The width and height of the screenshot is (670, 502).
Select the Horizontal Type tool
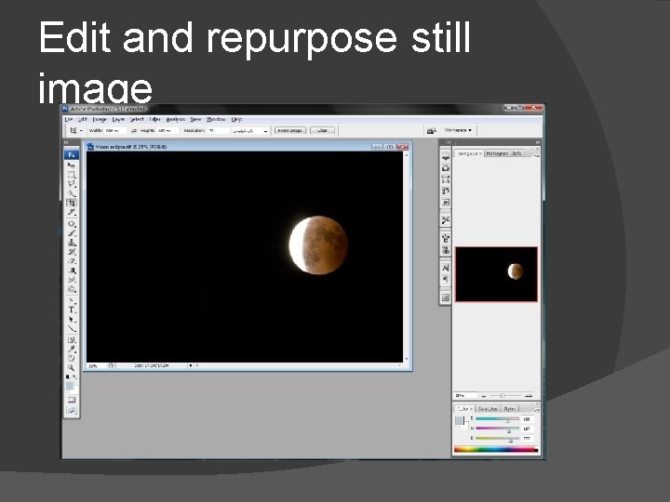(x=72, y=310)
